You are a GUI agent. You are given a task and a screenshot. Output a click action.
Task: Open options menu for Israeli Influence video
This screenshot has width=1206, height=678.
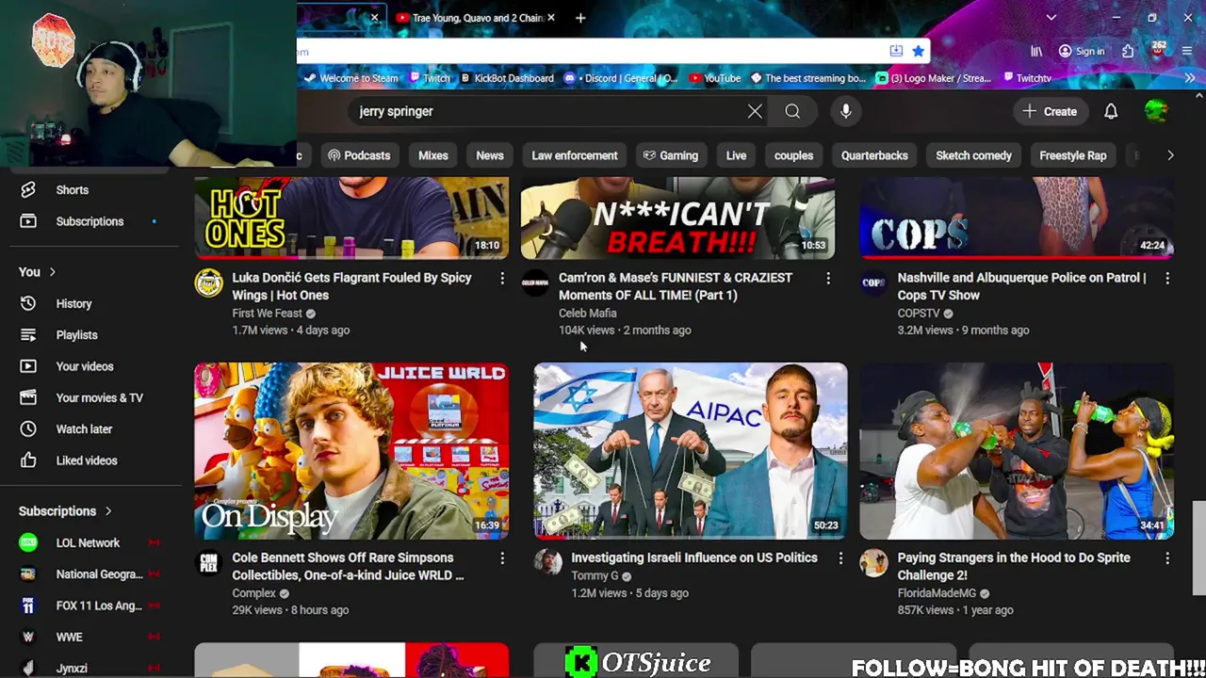coord(841,557)
